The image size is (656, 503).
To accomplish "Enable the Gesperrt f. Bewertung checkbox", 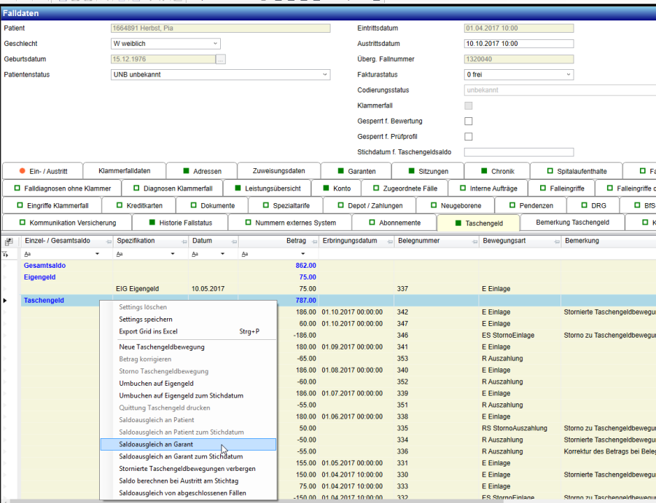I will 469,121.
